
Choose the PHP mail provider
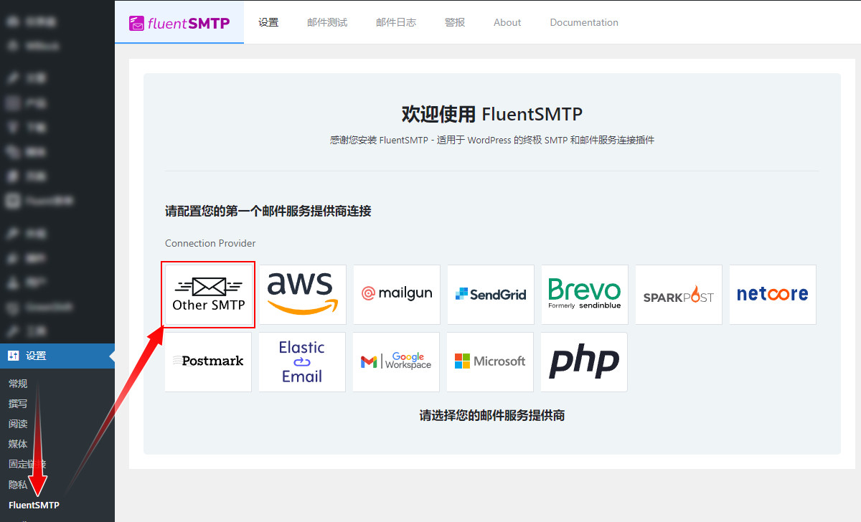[x=584, y=361]
